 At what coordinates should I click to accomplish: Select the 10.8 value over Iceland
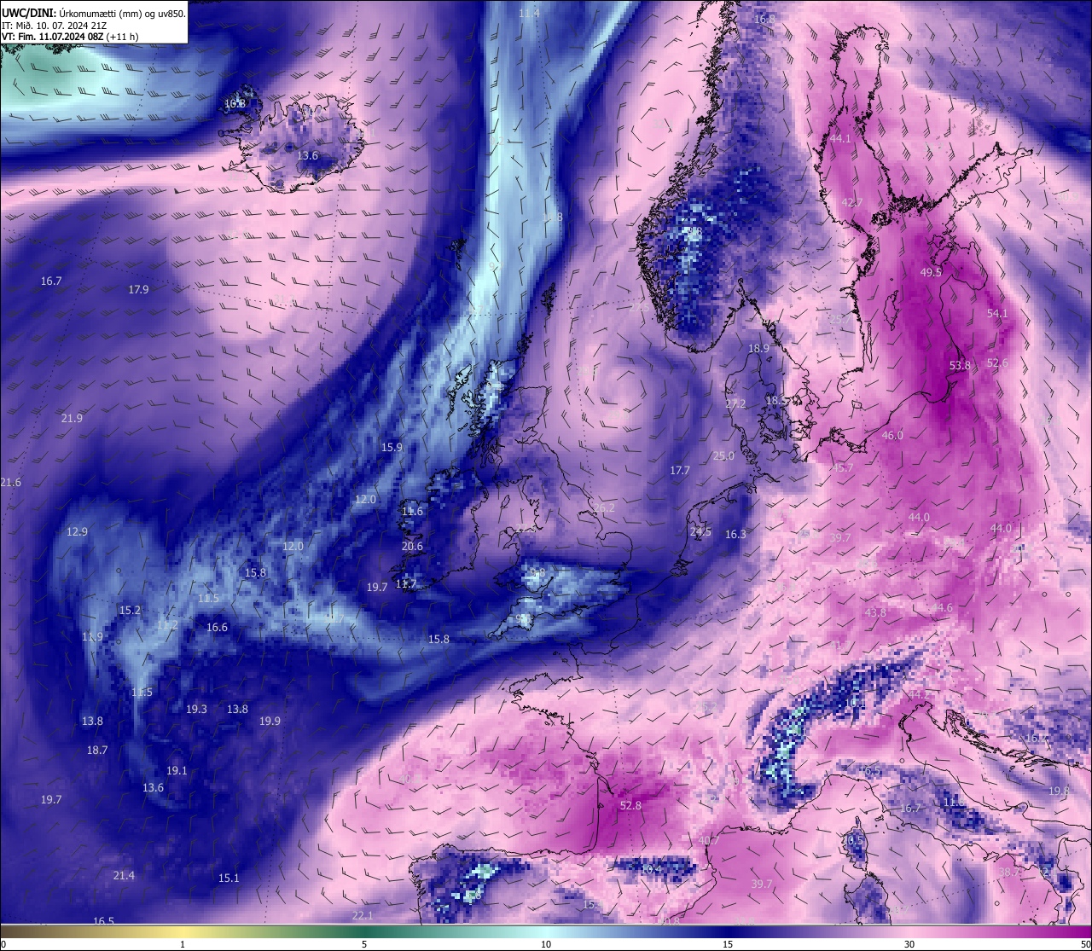click(x=235, y=103)
